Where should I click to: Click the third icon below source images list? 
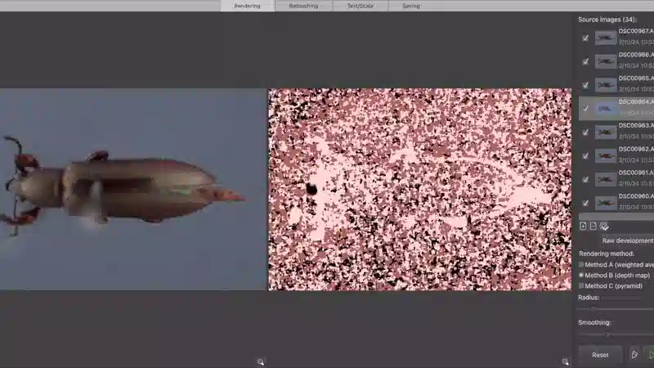click(603, 227)
